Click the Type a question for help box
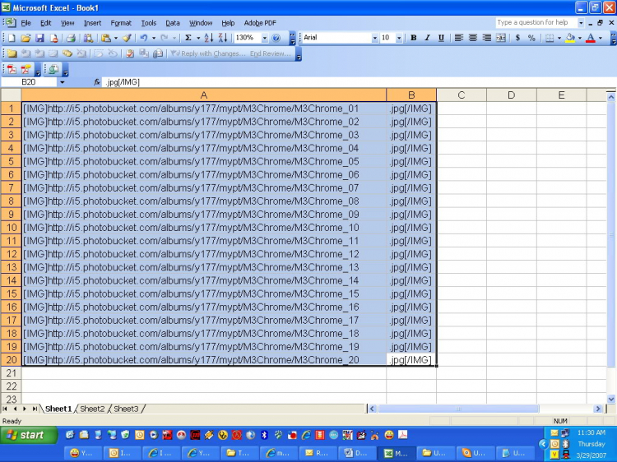This screenshot has width=617, height=462. point(536,23)
